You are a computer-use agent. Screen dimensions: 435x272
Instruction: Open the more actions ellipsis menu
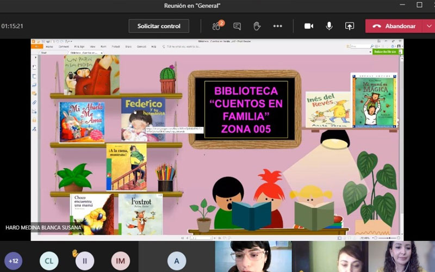(x=277, y=26)
